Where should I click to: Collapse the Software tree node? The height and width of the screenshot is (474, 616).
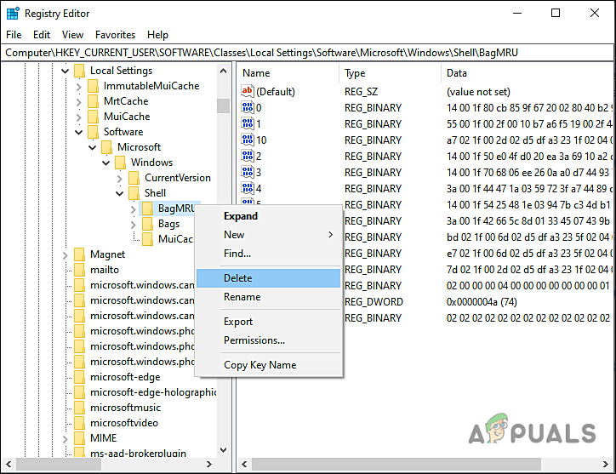pyautogui.click(x=78, y=133)
